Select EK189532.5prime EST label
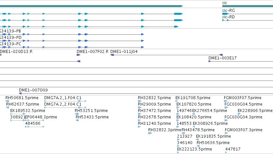The height and width of the screenshot is (154, 273). pos(28,111)
